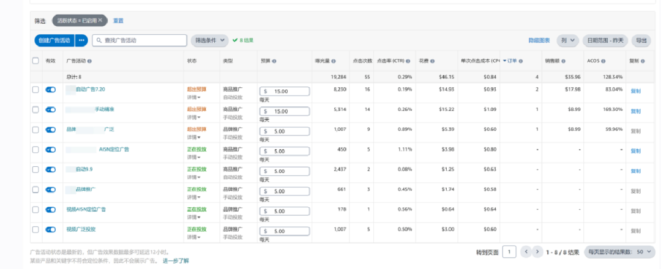The image size is (661, 269).
Task: Open the 列 columns dropdown
Action: point(567,40)
